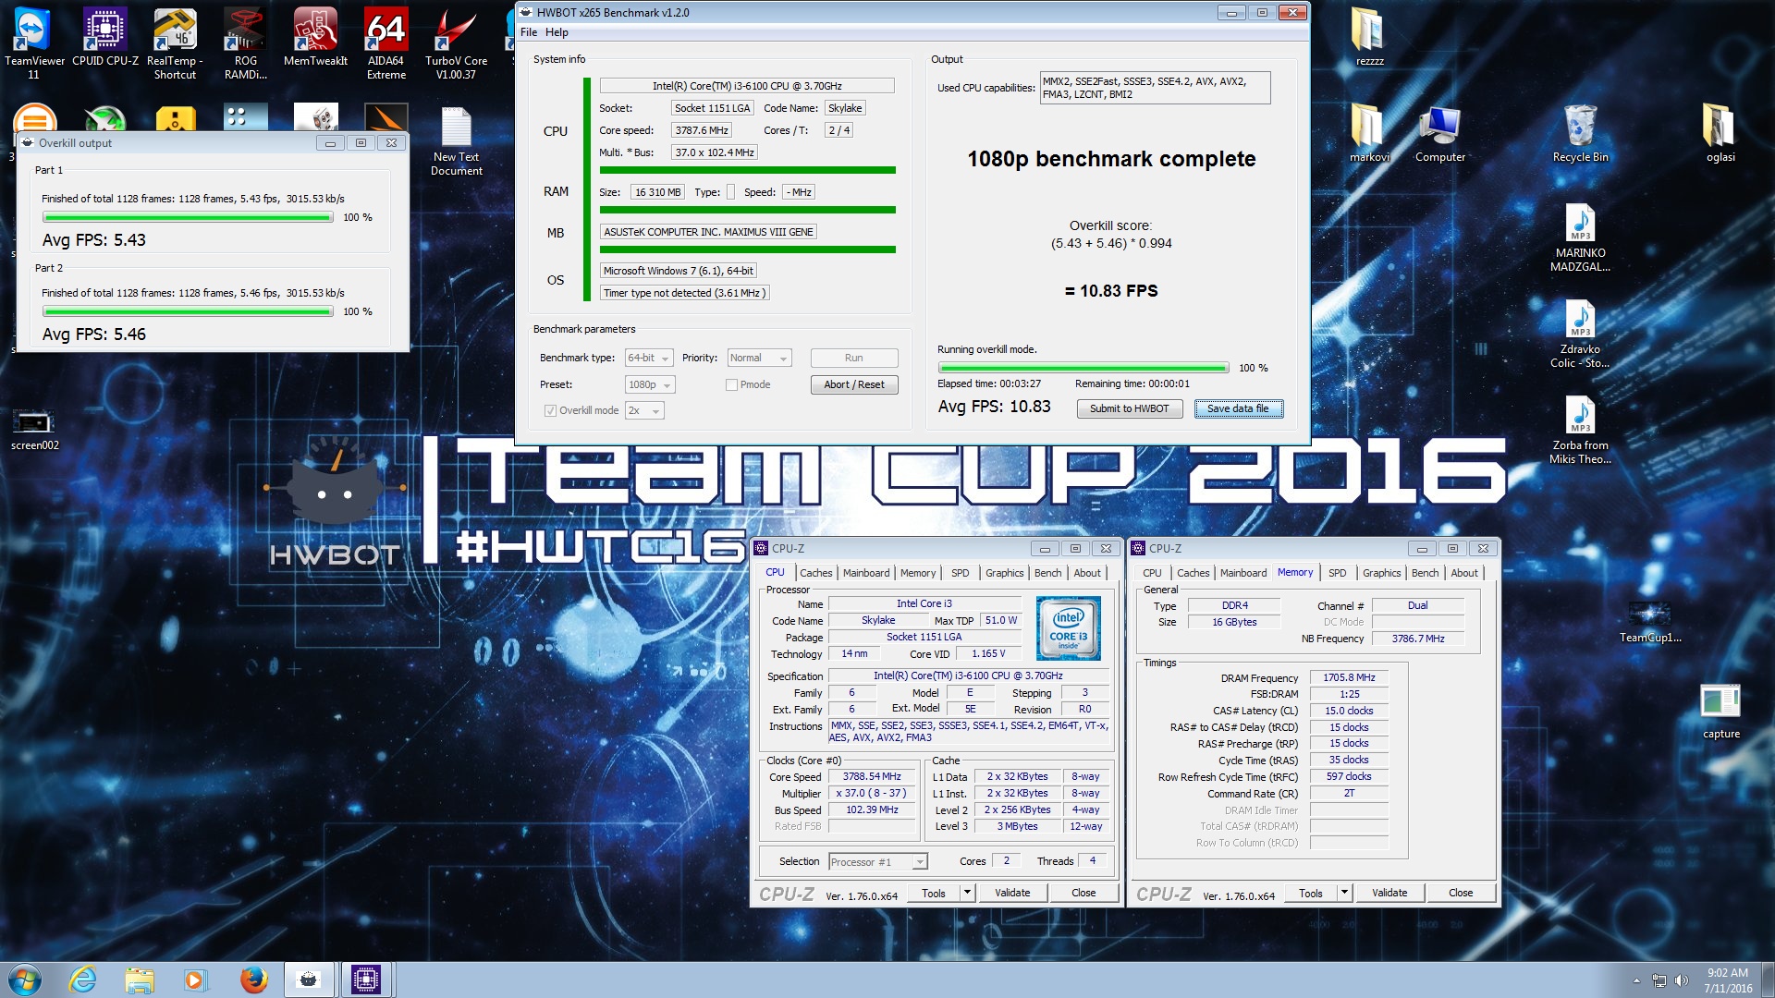Click the Windows Start button
The width and height of the screenshot is (1775, 998).
[25, 980]
